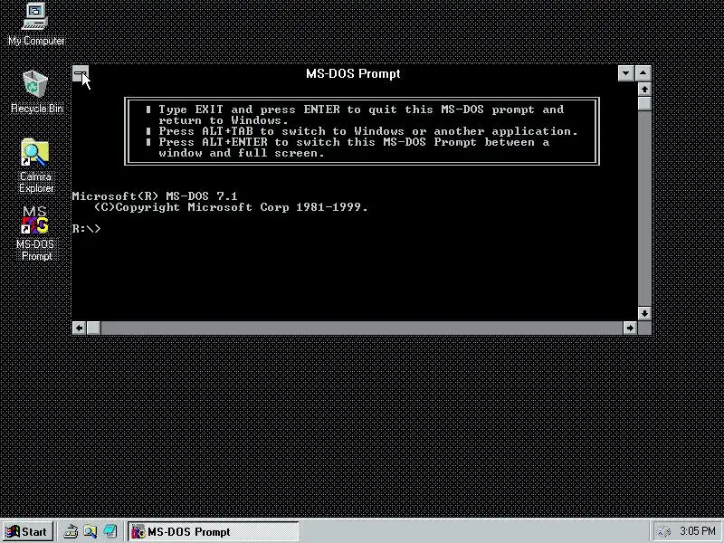Click the vertical scrollbar thumb

point(644,103)
